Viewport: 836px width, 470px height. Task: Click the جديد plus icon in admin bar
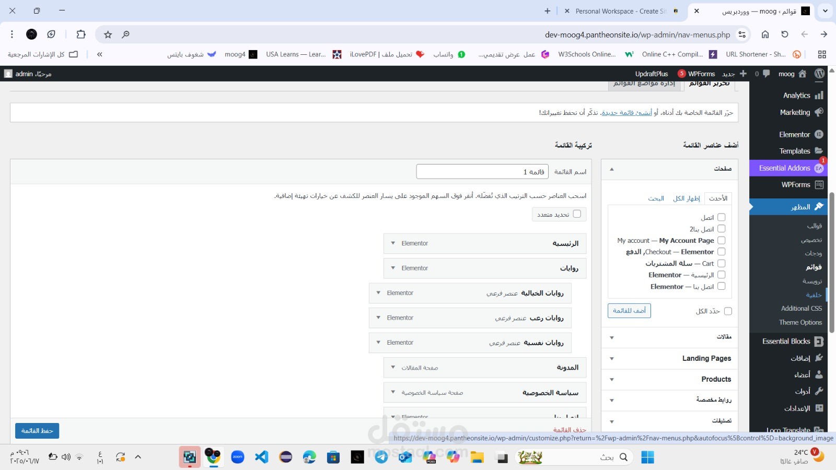pyautogui.click(x=743, y=74)
